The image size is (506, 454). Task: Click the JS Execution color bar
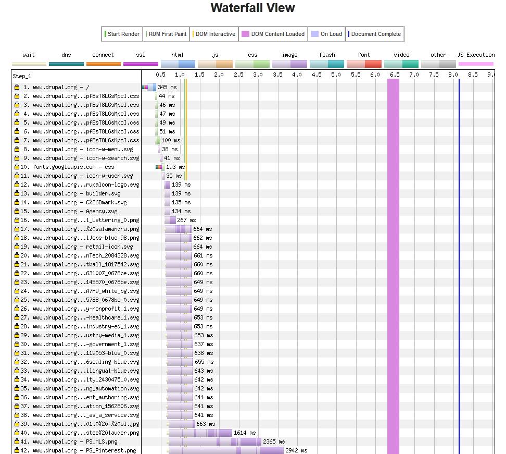pyautogui.click(x=475, y=64)
